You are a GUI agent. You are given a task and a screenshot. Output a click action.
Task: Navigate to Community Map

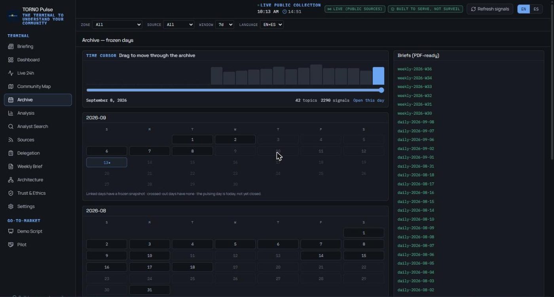(38, 87)
